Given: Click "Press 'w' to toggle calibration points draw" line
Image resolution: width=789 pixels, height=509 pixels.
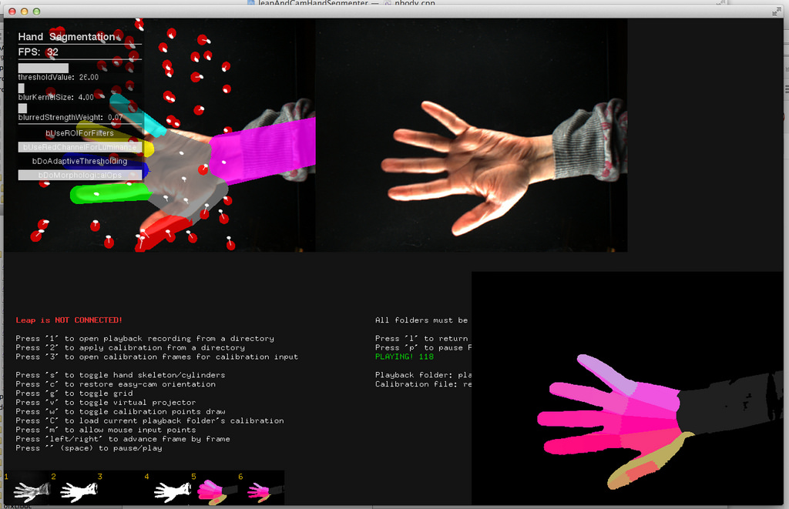Looking at the screenshot, I should click(x=120, y=411).
